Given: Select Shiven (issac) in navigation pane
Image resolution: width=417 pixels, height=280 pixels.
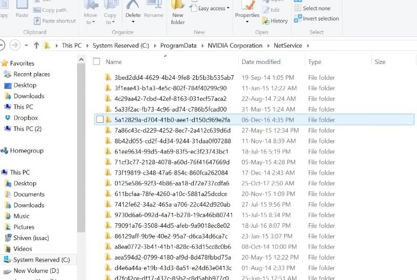Looking at the screenshot, I should point(31,238).
